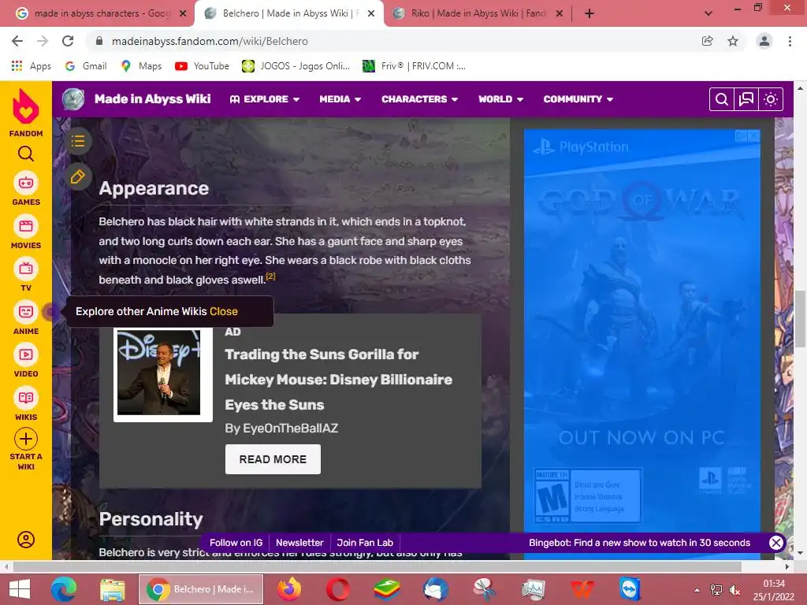Reload the page
The height and width of the screenshot is (605, 807).
68,41
